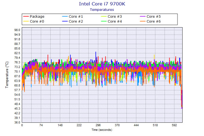Click the 39.1 y-axis value
204x136 pixels.
pyautogui.click(x=17, y=118)
